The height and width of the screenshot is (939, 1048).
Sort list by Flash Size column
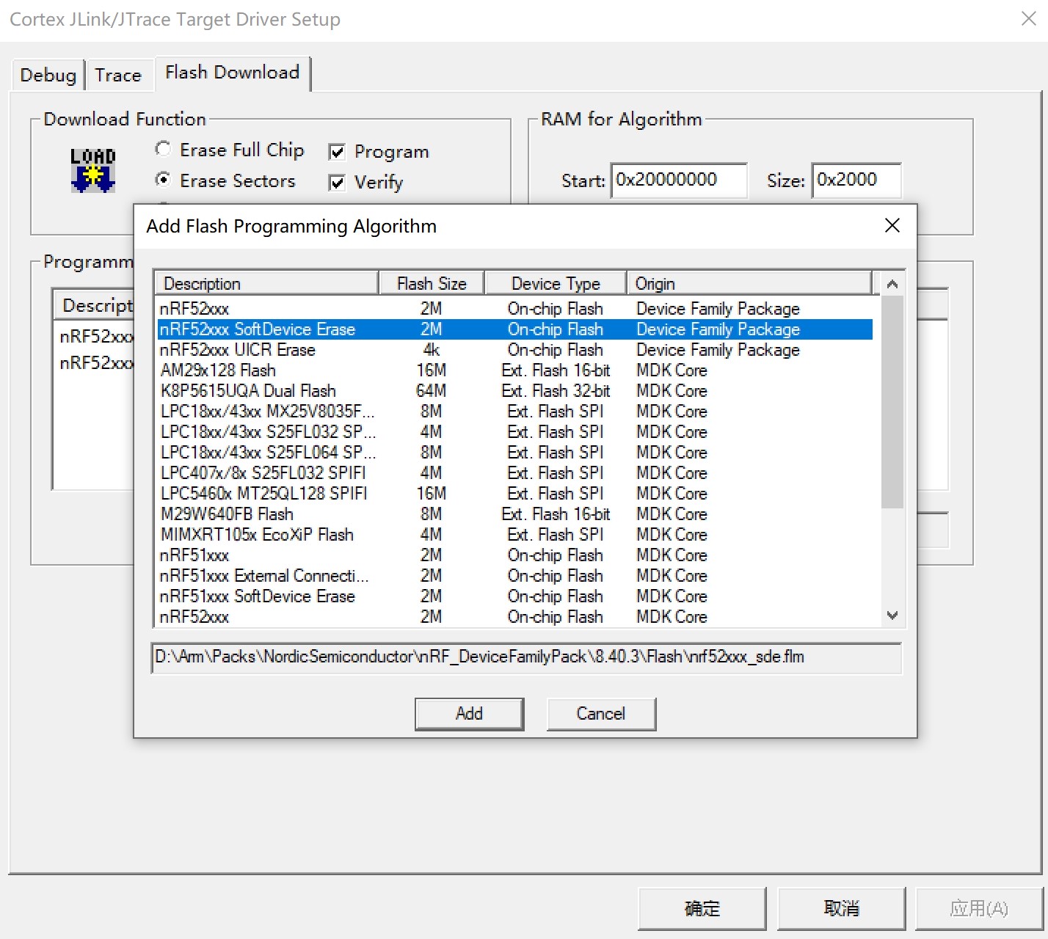pos(432,284)
